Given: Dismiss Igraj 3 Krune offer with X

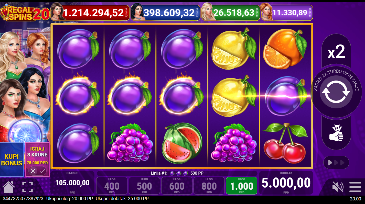Looking at the screenshot, I should (x=33, y=171).
